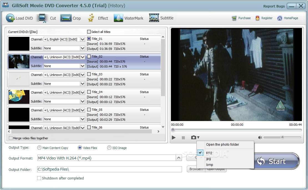308x190 pixels.
Task: Select jpg snapshot format
Action: click(x=208, y=159)
